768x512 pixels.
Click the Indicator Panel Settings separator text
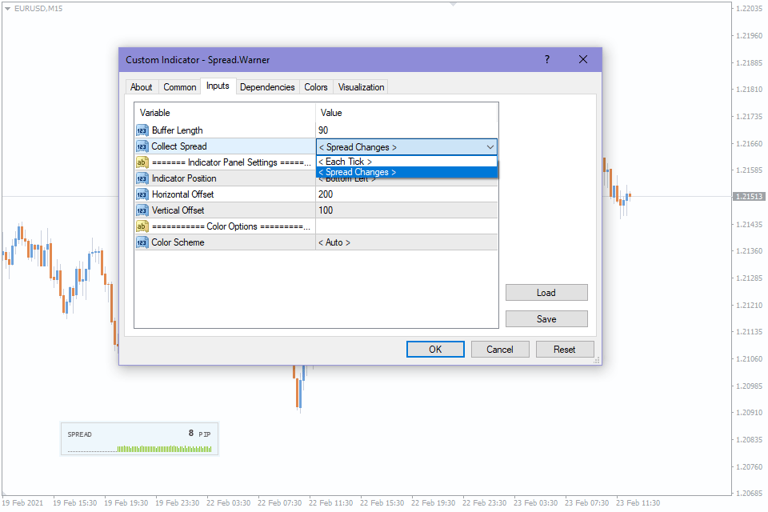231,162
